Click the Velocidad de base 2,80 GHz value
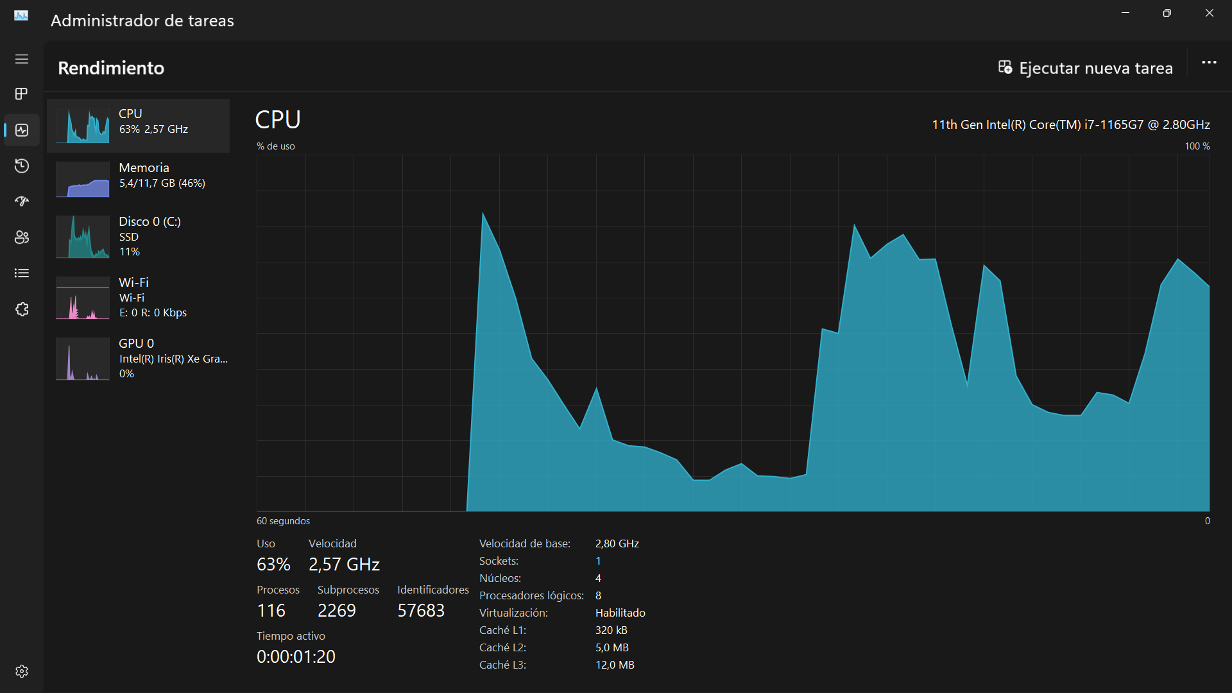 point(617,543)
